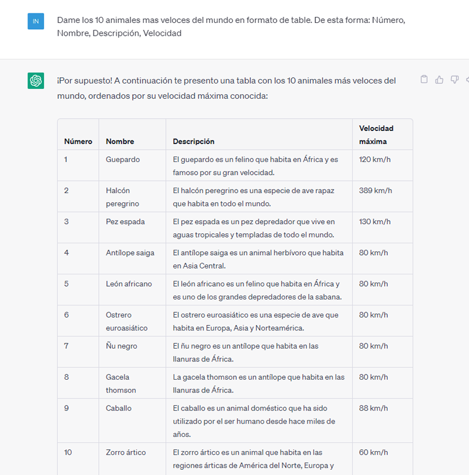Click the user prompt message text
The image size is (469, 475).
[x=231, y=26]
